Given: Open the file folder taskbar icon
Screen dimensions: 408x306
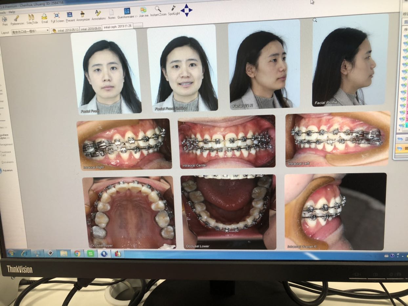Looking at the screenshot, I should click(x=64, y=253).
